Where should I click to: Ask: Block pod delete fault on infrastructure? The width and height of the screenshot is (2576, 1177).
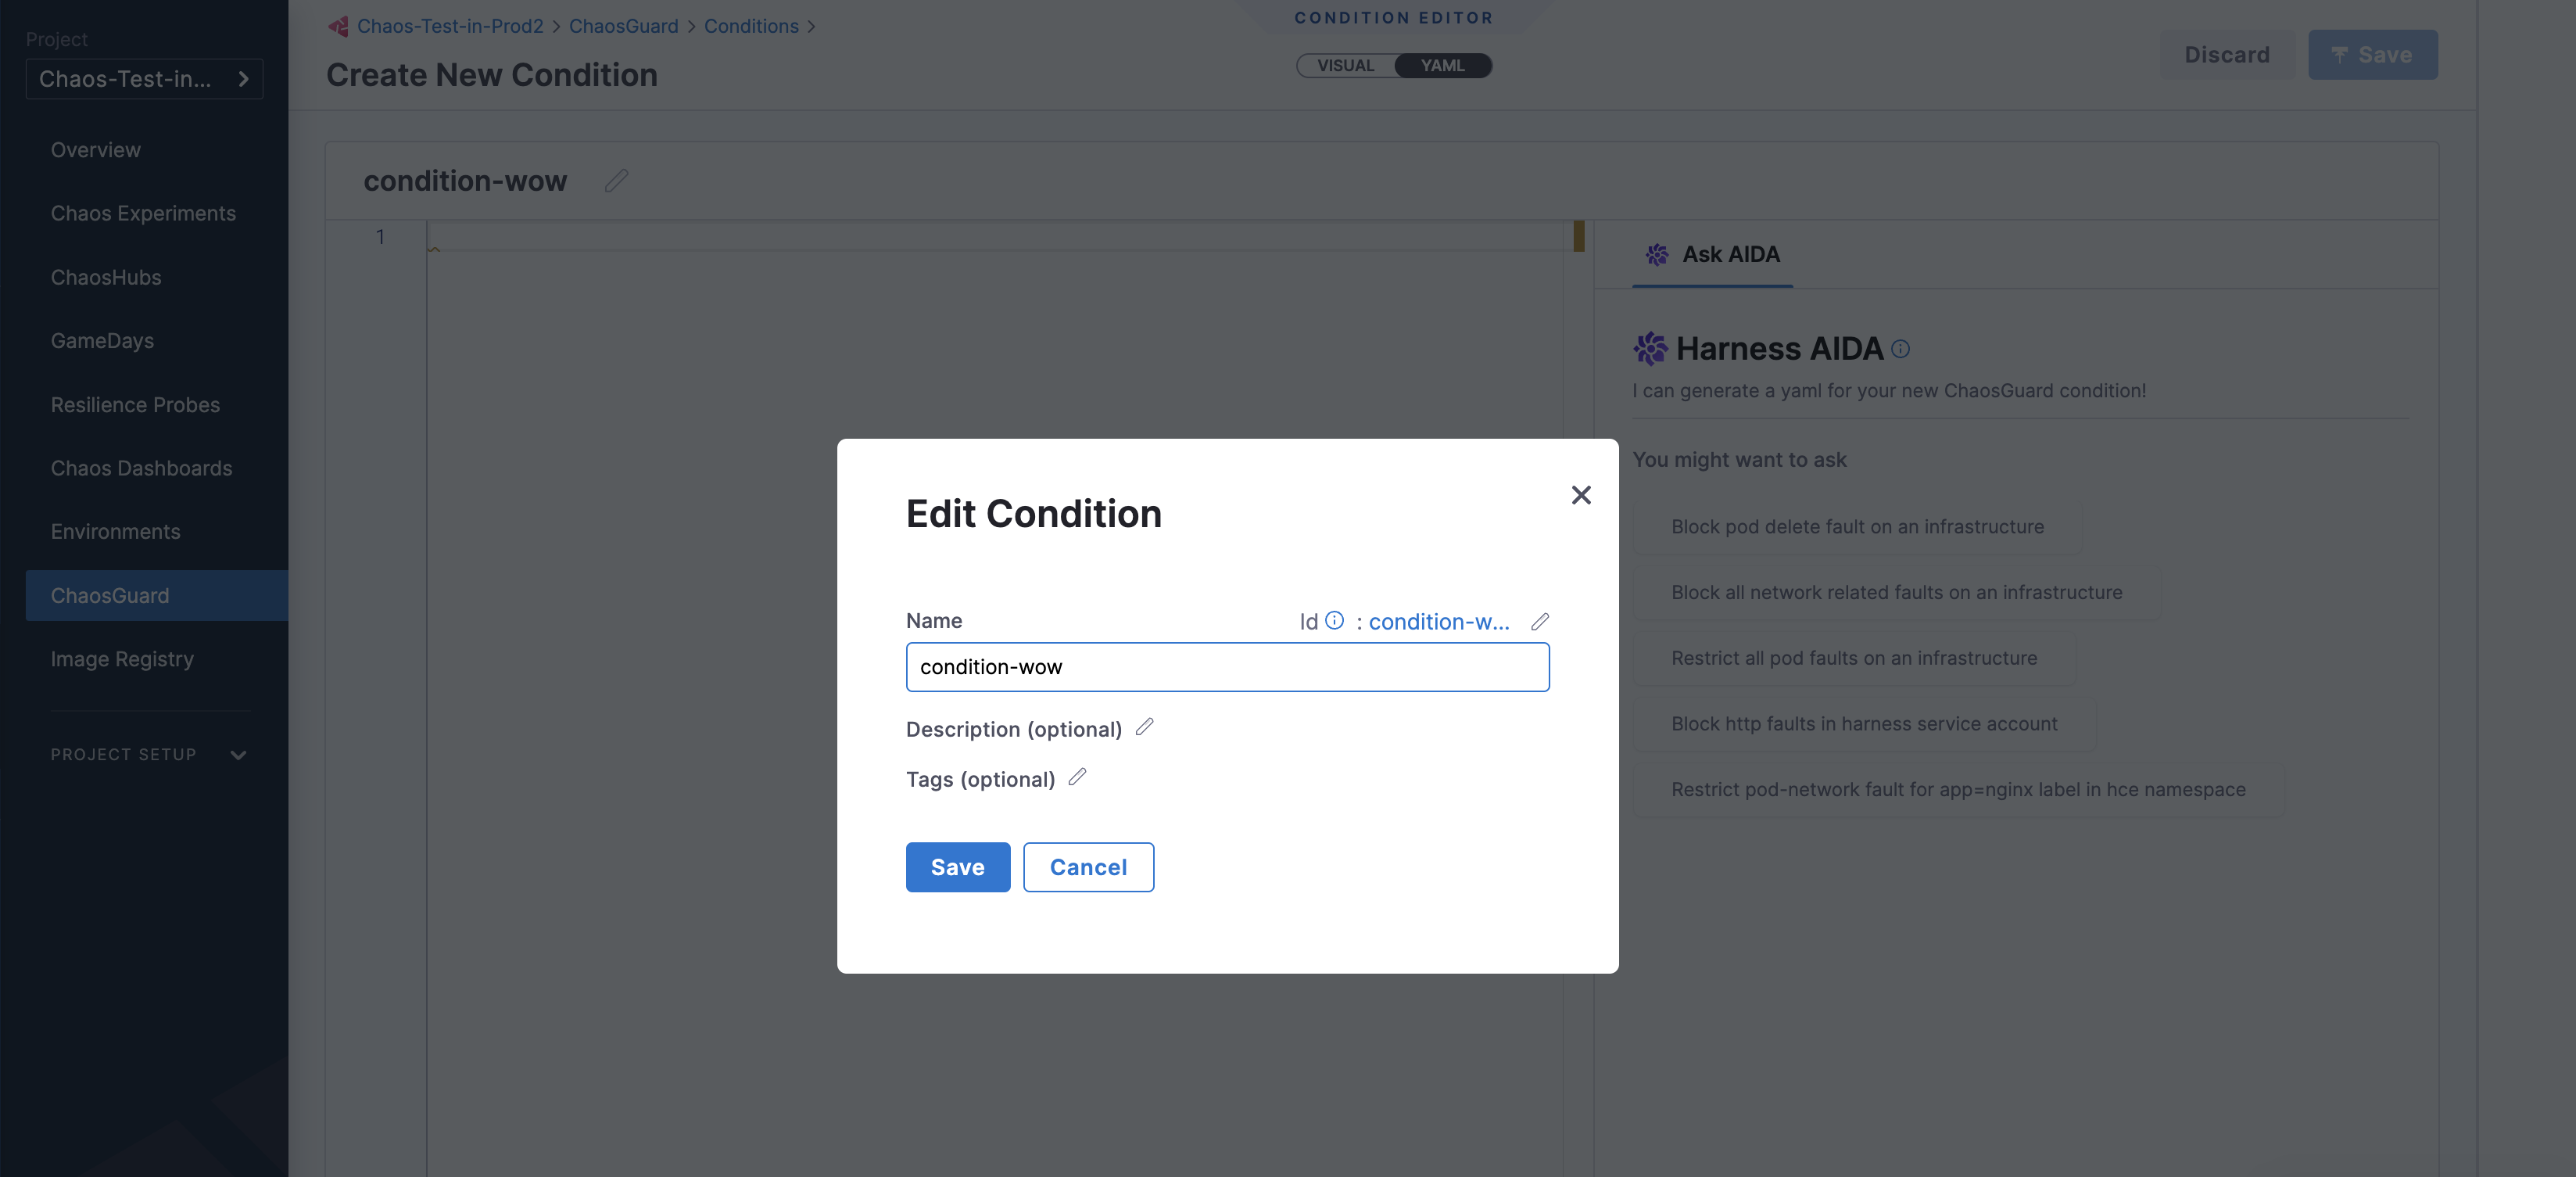[1857, 526]
